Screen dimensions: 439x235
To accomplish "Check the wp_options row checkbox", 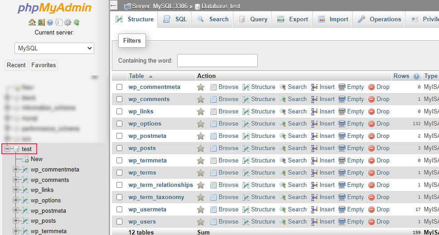I will click(x=120, y=124).
